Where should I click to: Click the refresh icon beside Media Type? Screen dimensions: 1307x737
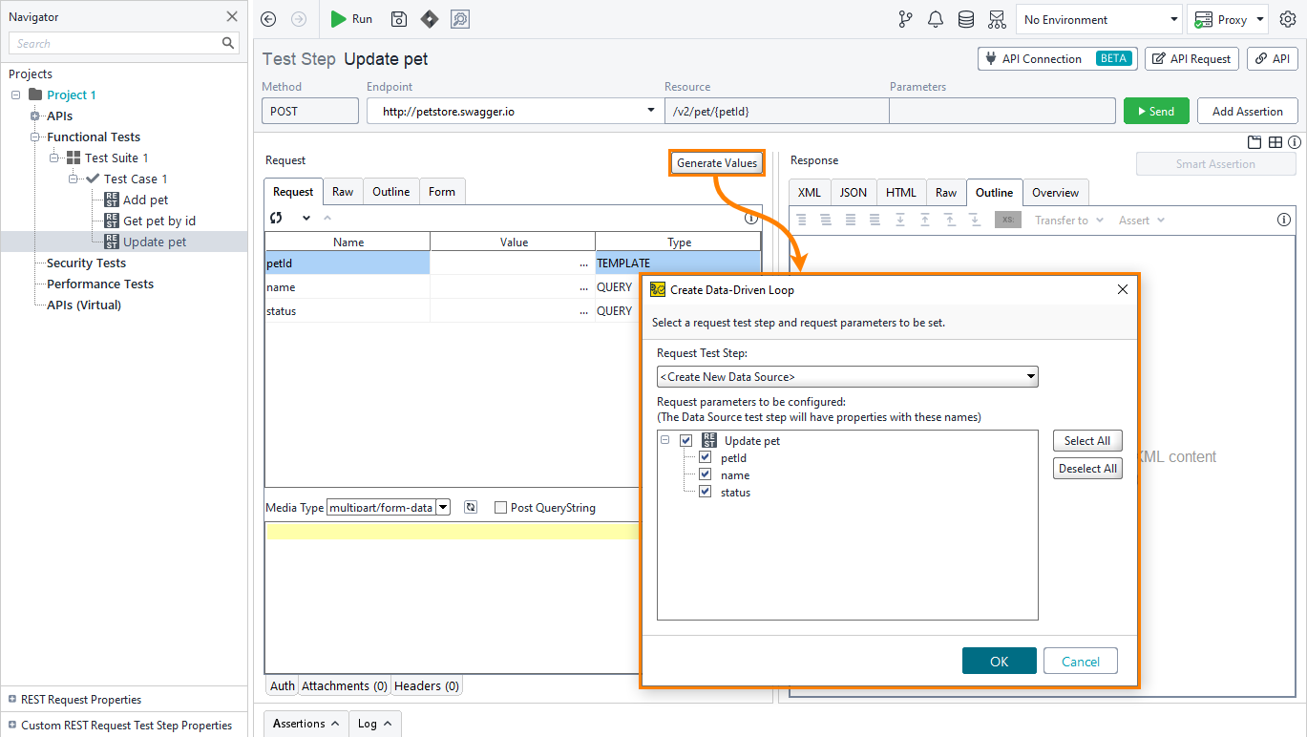471,508
